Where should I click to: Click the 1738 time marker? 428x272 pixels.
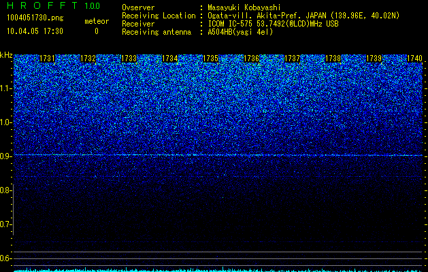pos(333,58)
